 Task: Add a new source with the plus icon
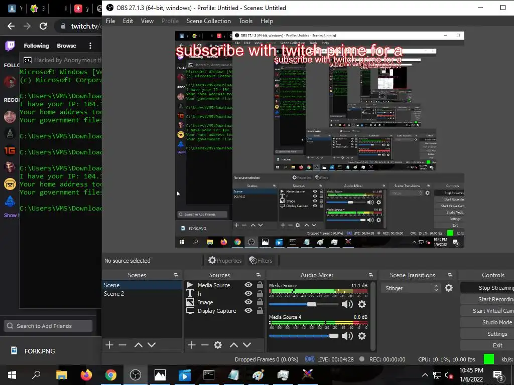pyautogui.click(x=192, y=345)
